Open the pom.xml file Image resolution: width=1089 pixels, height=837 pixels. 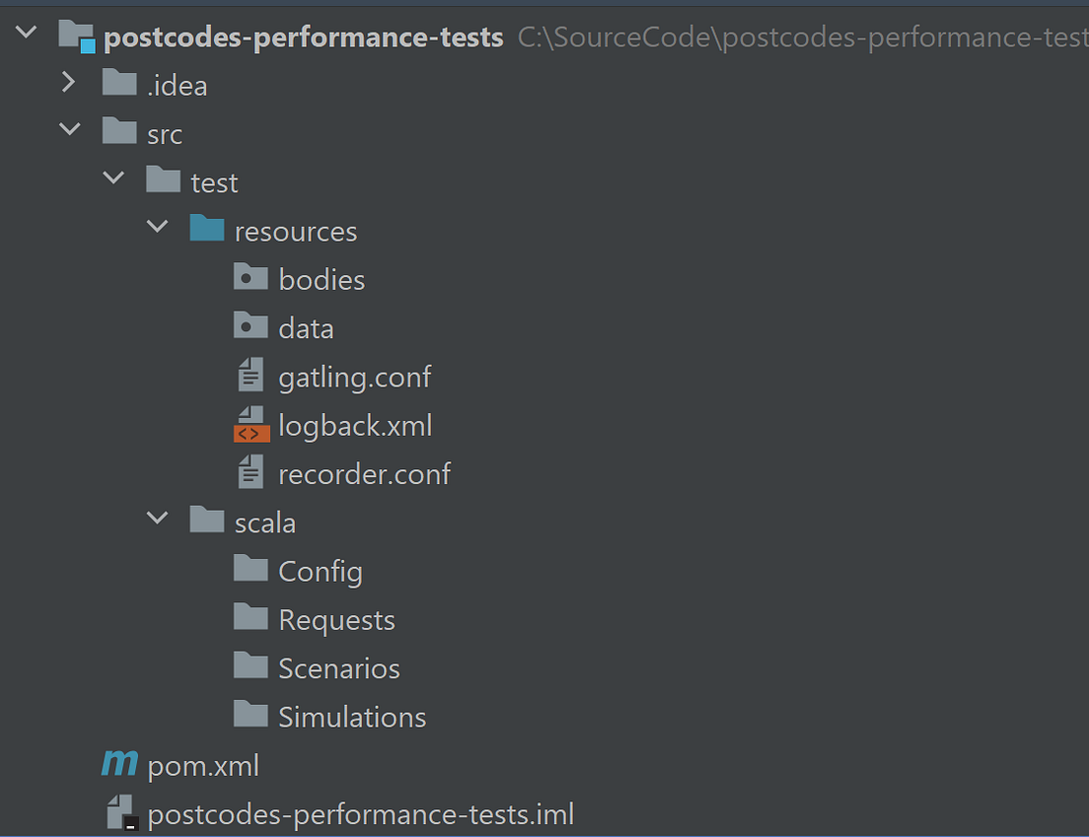201,764
